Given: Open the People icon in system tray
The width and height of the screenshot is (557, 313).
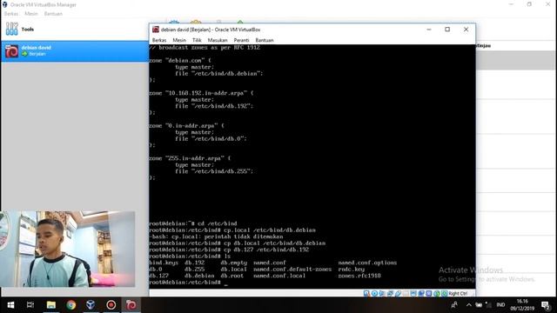Looking at the screenshot, I should pos(454,305).
